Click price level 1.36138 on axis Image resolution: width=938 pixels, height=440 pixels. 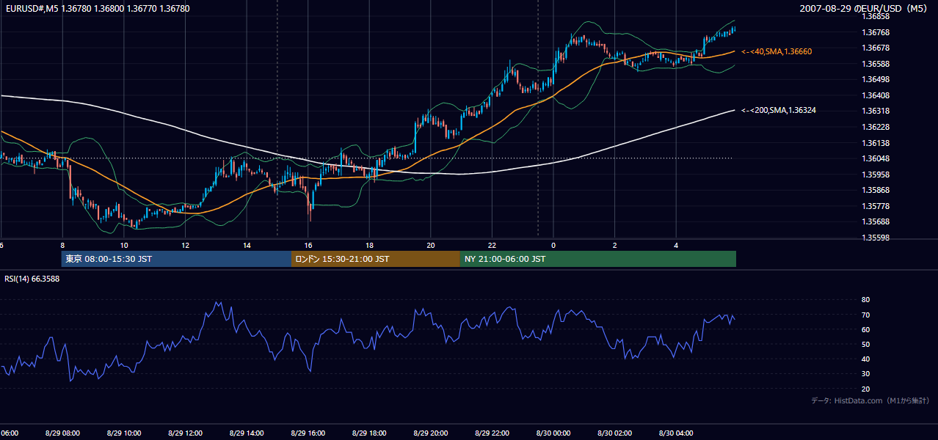tap(874, 143)
